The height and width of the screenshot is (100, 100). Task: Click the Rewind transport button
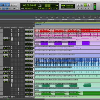pos(82,8)
